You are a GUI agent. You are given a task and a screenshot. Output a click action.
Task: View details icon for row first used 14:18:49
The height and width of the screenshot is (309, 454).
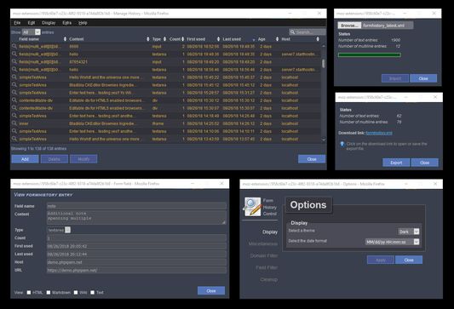coord(14,116)
